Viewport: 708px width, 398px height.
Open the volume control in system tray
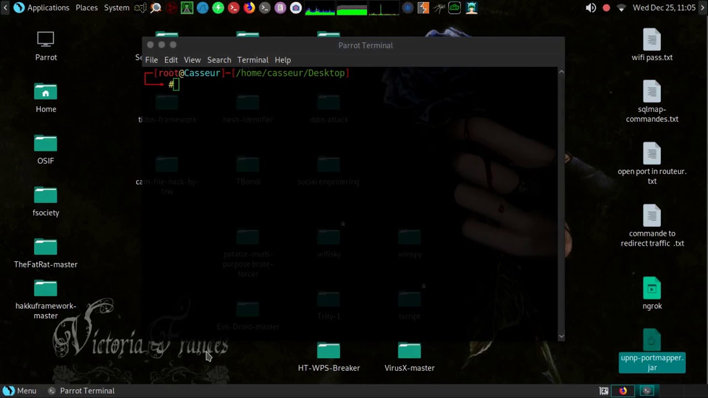(591, 8)
